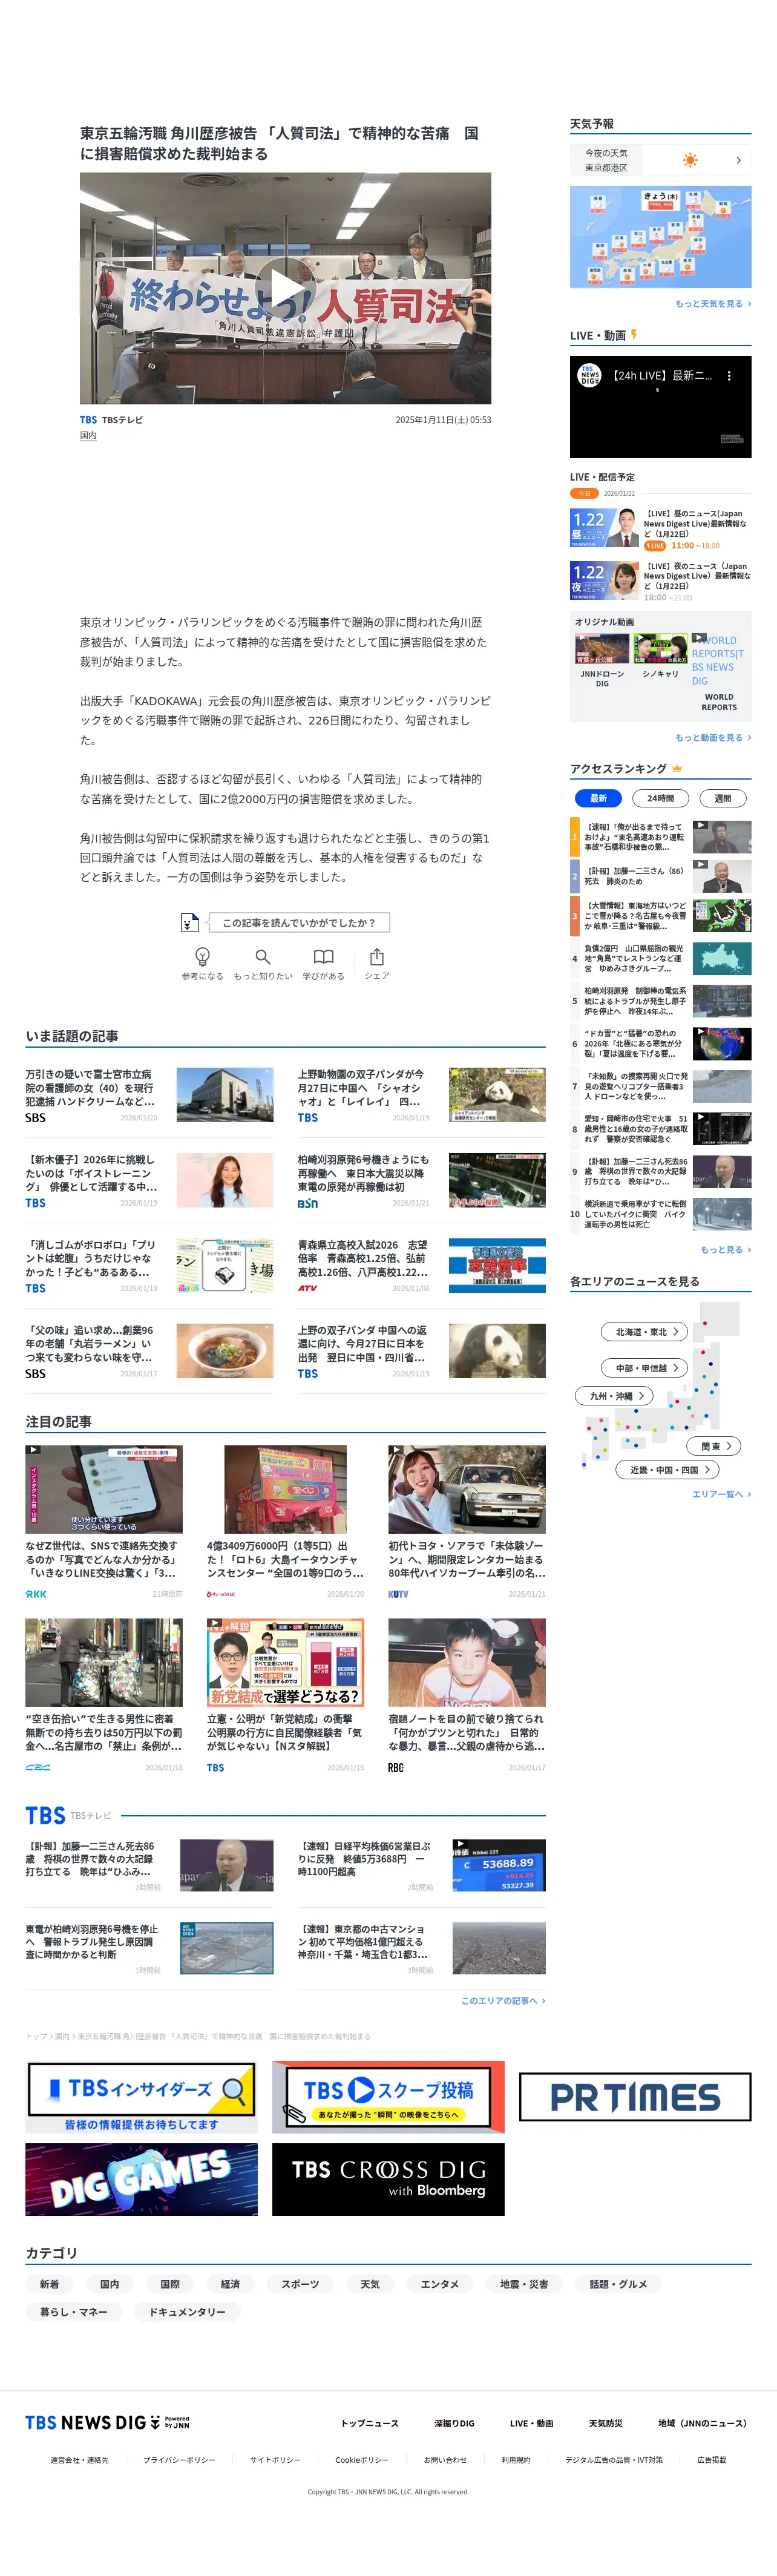Click the もっと知りたい magnifier reaction icon
Viewport: 777px width, 2576px height.
click(263, 956)
